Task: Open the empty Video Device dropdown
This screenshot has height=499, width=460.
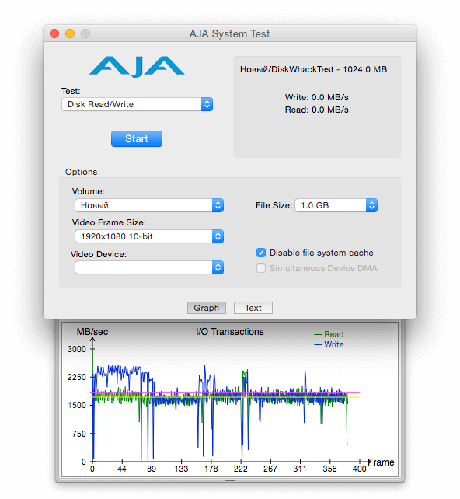Action: (149, 267)
